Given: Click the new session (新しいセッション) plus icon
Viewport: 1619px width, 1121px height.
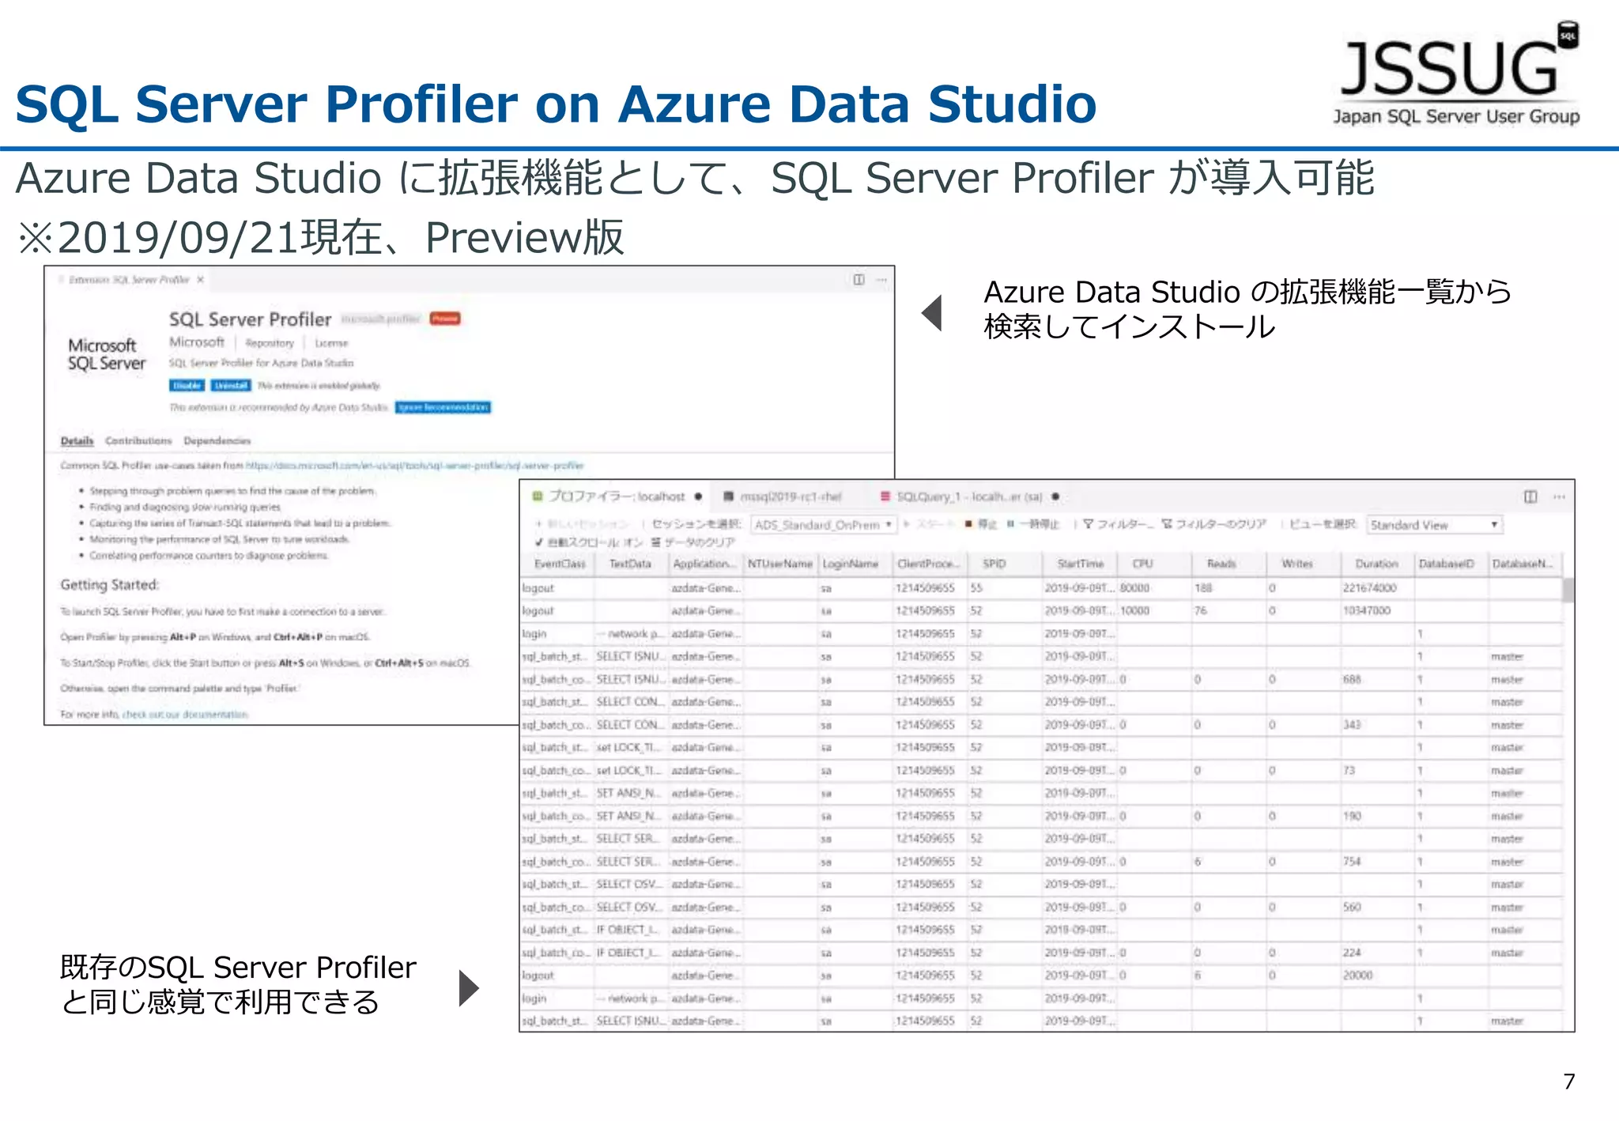Looking at the screenshot, I should pos(538,524).
